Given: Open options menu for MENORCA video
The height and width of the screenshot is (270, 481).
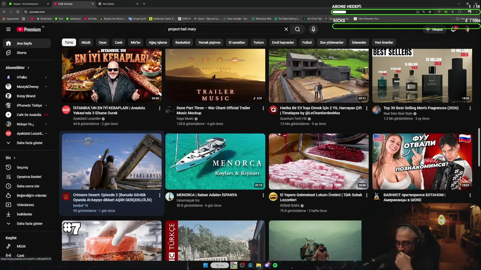Looking at the screenshot, I should coord(263,195).
